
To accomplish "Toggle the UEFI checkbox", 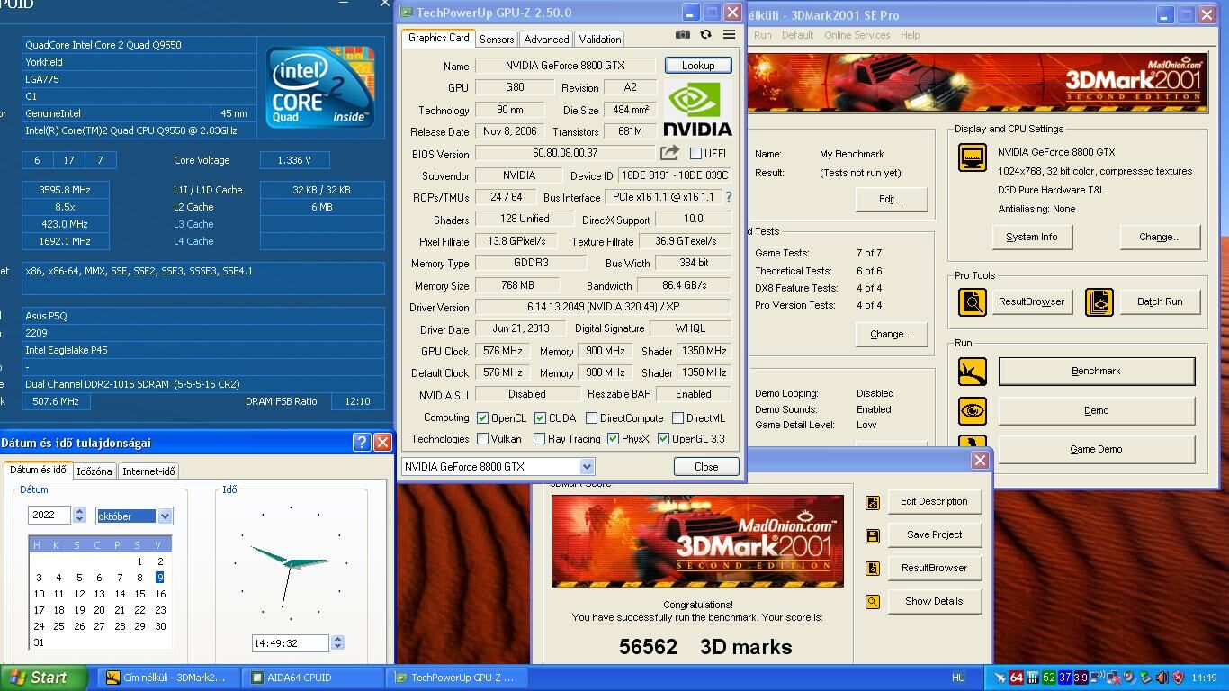I will [x=695, y=154].
